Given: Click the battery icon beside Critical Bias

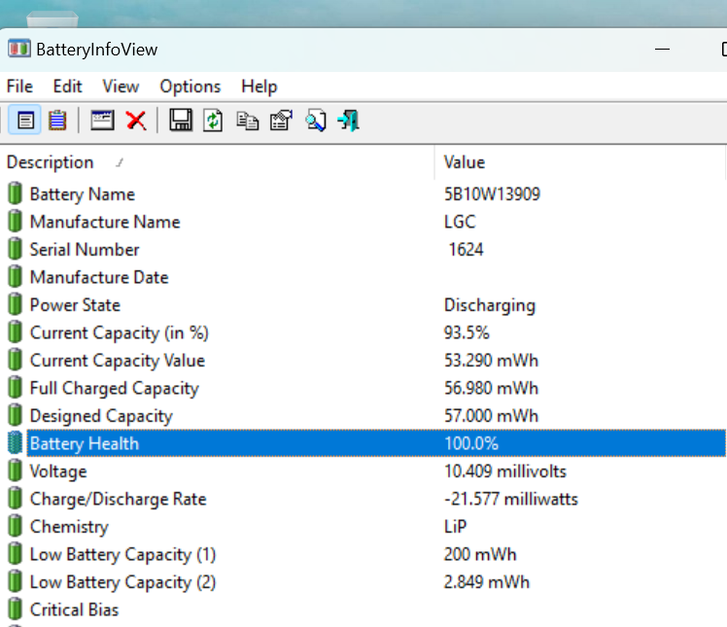Looking at the screenshot, I should pos(15,610).
